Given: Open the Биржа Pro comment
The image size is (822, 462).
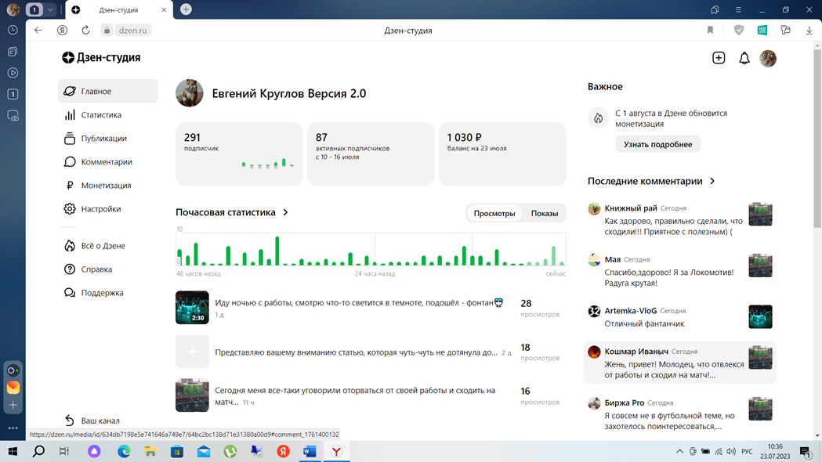Looking at the screenshot, I should point(680,414).
